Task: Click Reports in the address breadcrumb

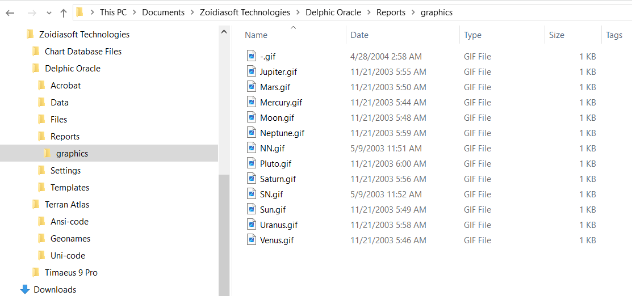Action: pyautogui.click(x=391, y=12)
